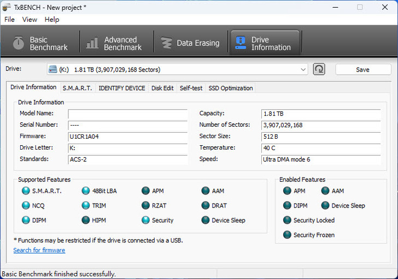Switch to the S.M.A.R.T. tab

(x=77, y=88)
